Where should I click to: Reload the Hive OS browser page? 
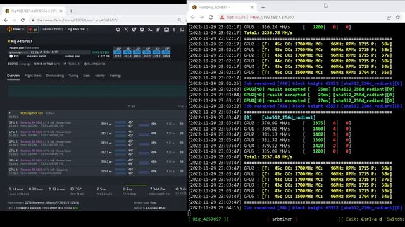[x=23, y=20]
